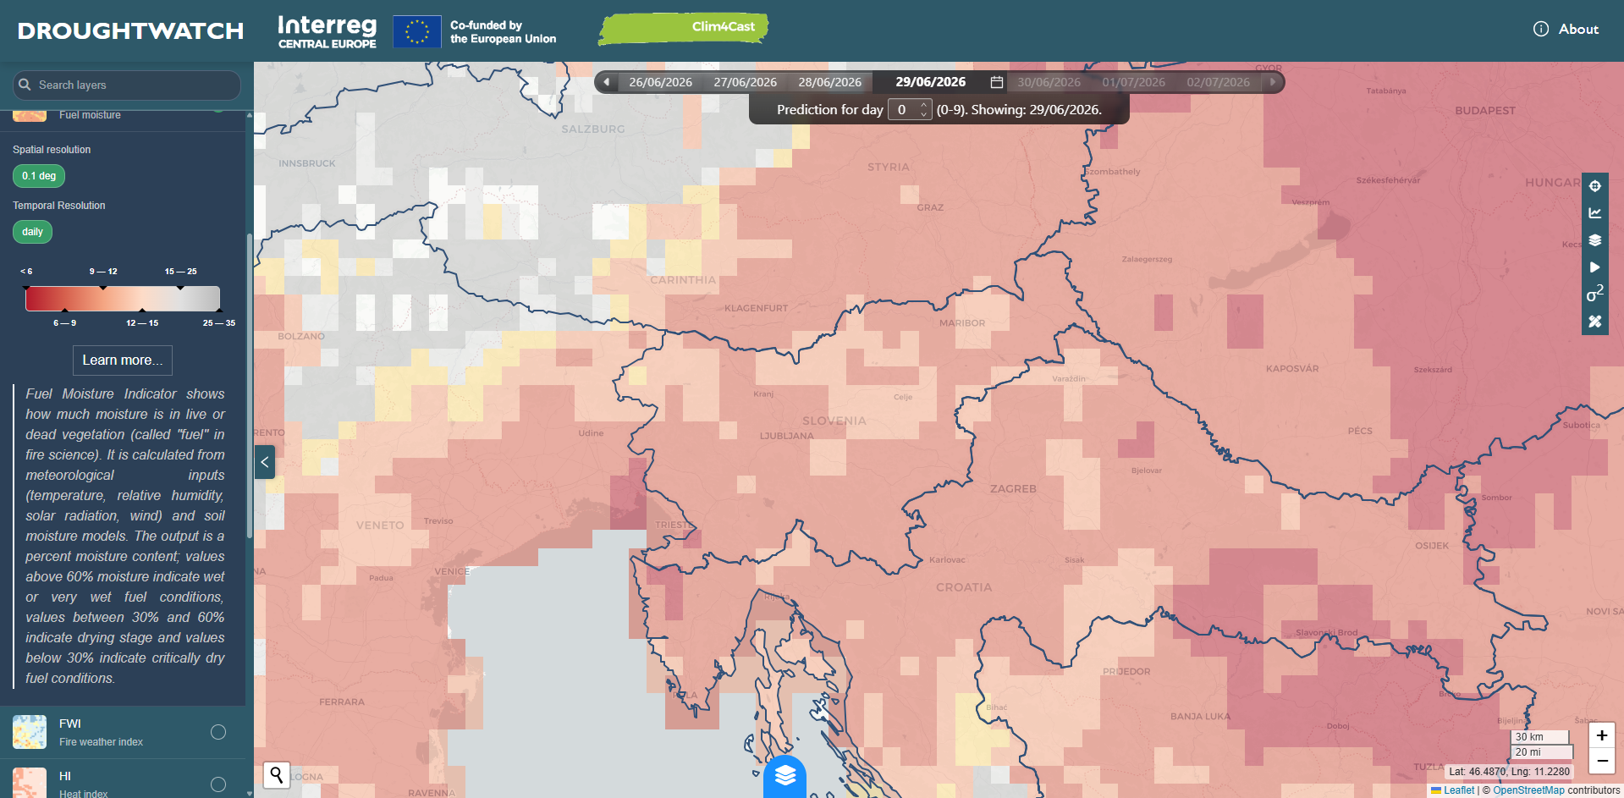Click the European Union flag logo

click(417, 31)
